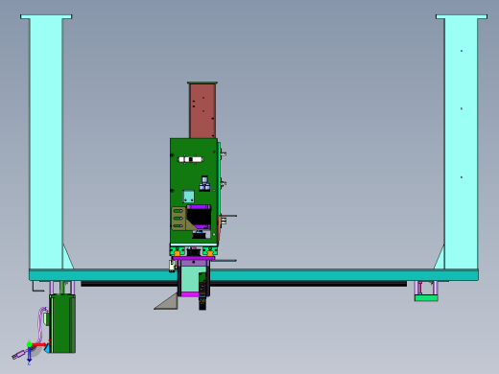Select the white slotted part on green plate
The height and width of the screenshot is (374, 499).
[191, 159]
